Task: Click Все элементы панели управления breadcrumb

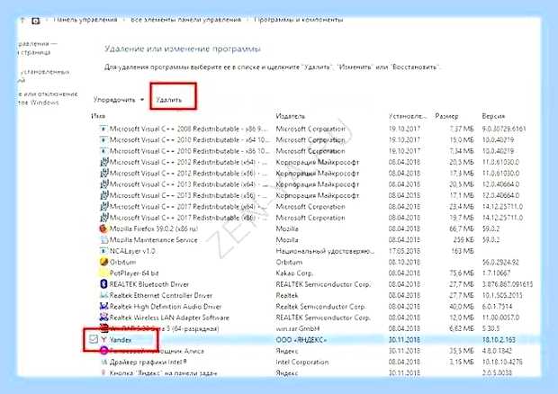Action: coord(185,20)
